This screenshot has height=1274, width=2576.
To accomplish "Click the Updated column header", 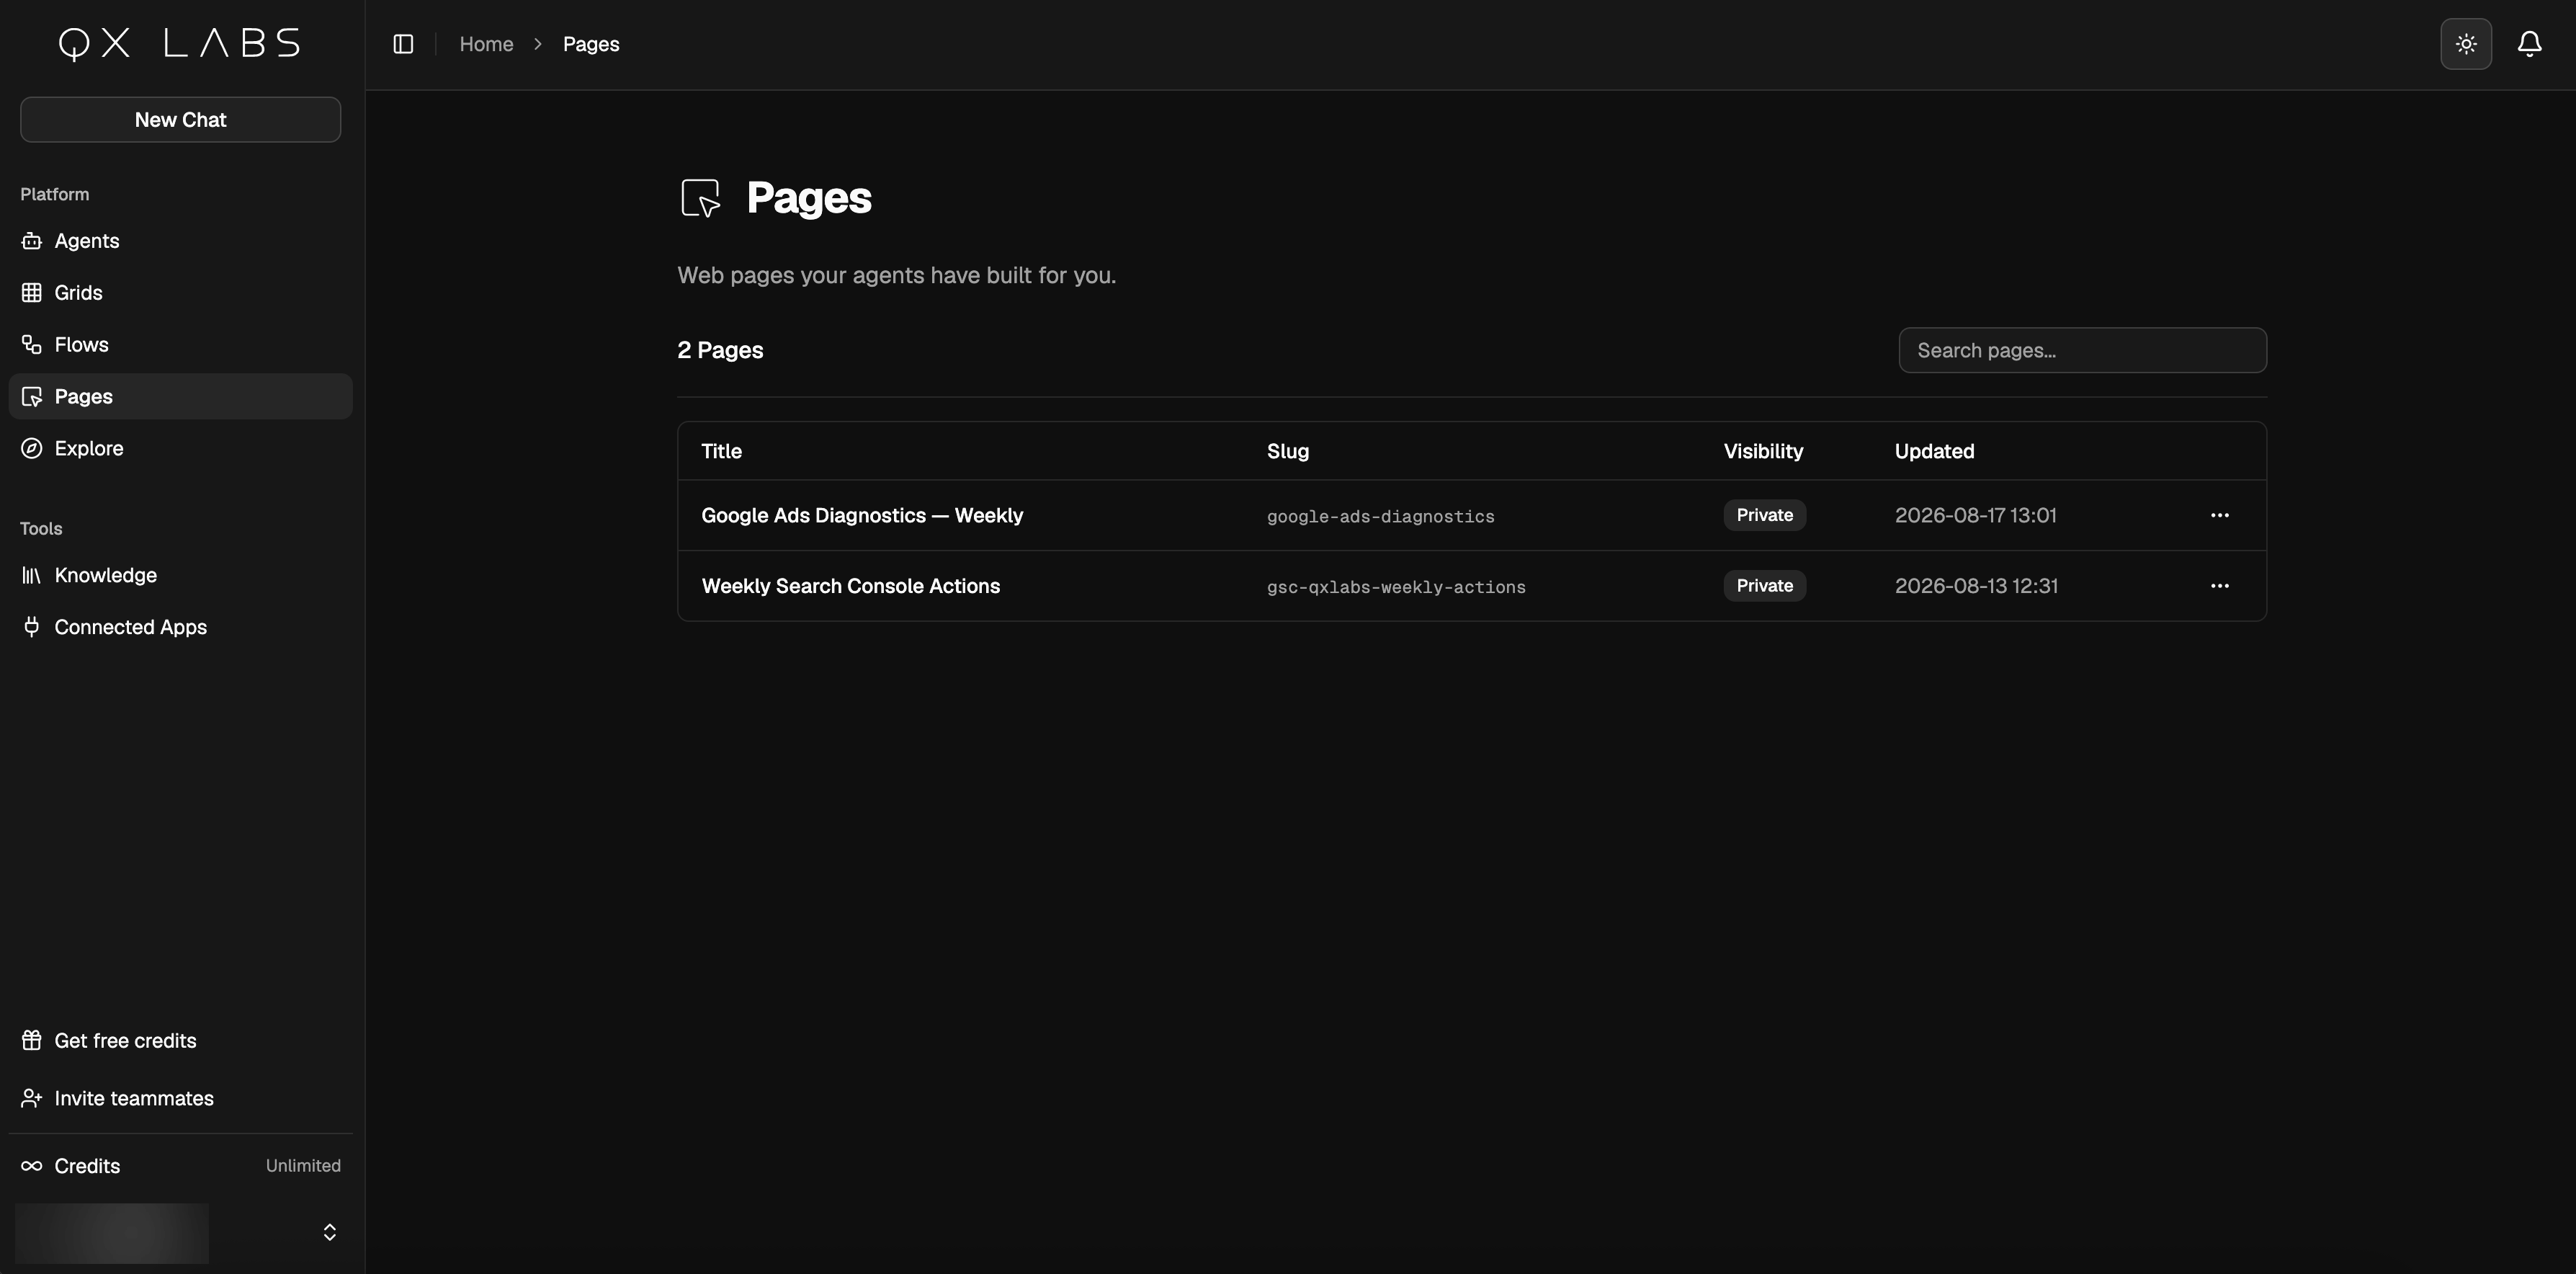I will click(1934, 452).
